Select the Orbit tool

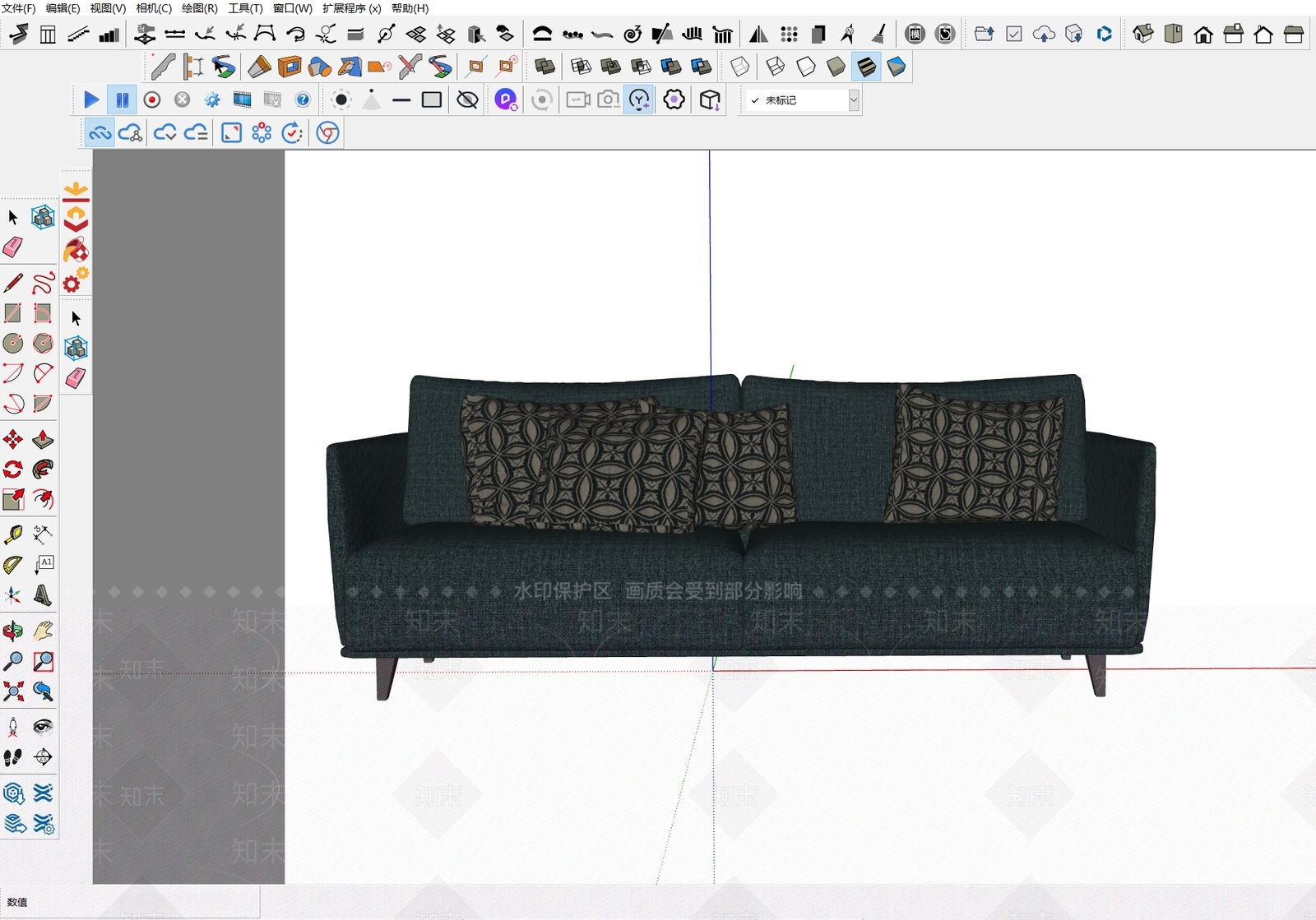[x=13, y=631]
